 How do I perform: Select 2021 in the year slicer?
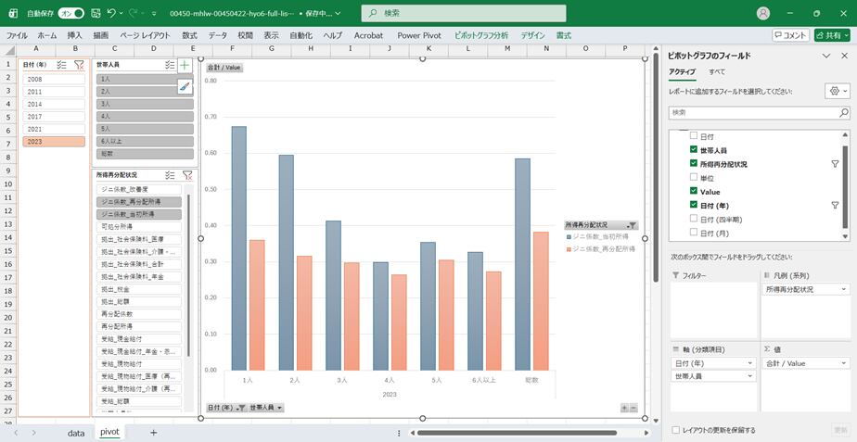[54, 129]
